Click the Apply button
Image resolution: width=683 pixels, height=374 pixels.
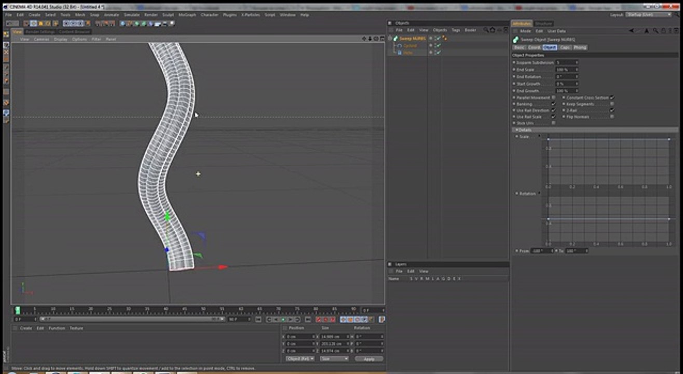369,359
